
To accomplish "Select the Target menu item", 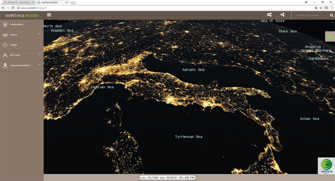I will pyautogui.click(x=22, y=45).
